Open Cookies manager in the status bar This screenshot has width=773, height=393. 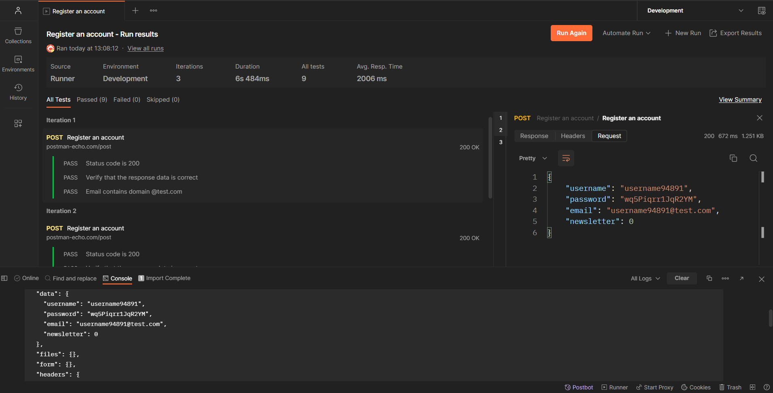click(x=696, y=387)
